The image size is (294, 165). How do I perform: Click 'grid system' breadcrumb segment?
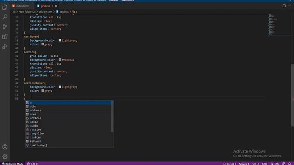(45, 12)
